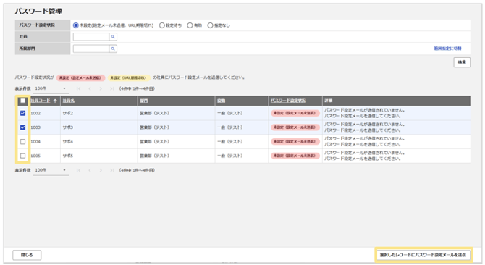Screen dimensions: 485x265
Task: Click the 範囲指定に切替 link
Action: pos(447,49)
